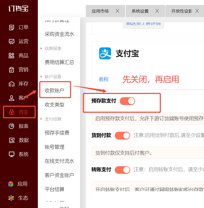This screenshot has width=204, height=208.
Task: Open the 订单 orders icon
Action: tap(11, 27)
